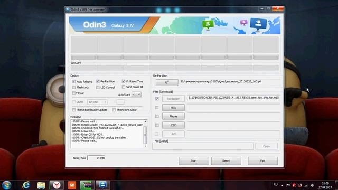The width and height of the screenshot is (338, 190).
Task: Click the PDA file button
Action: click(x=173, y=108)
